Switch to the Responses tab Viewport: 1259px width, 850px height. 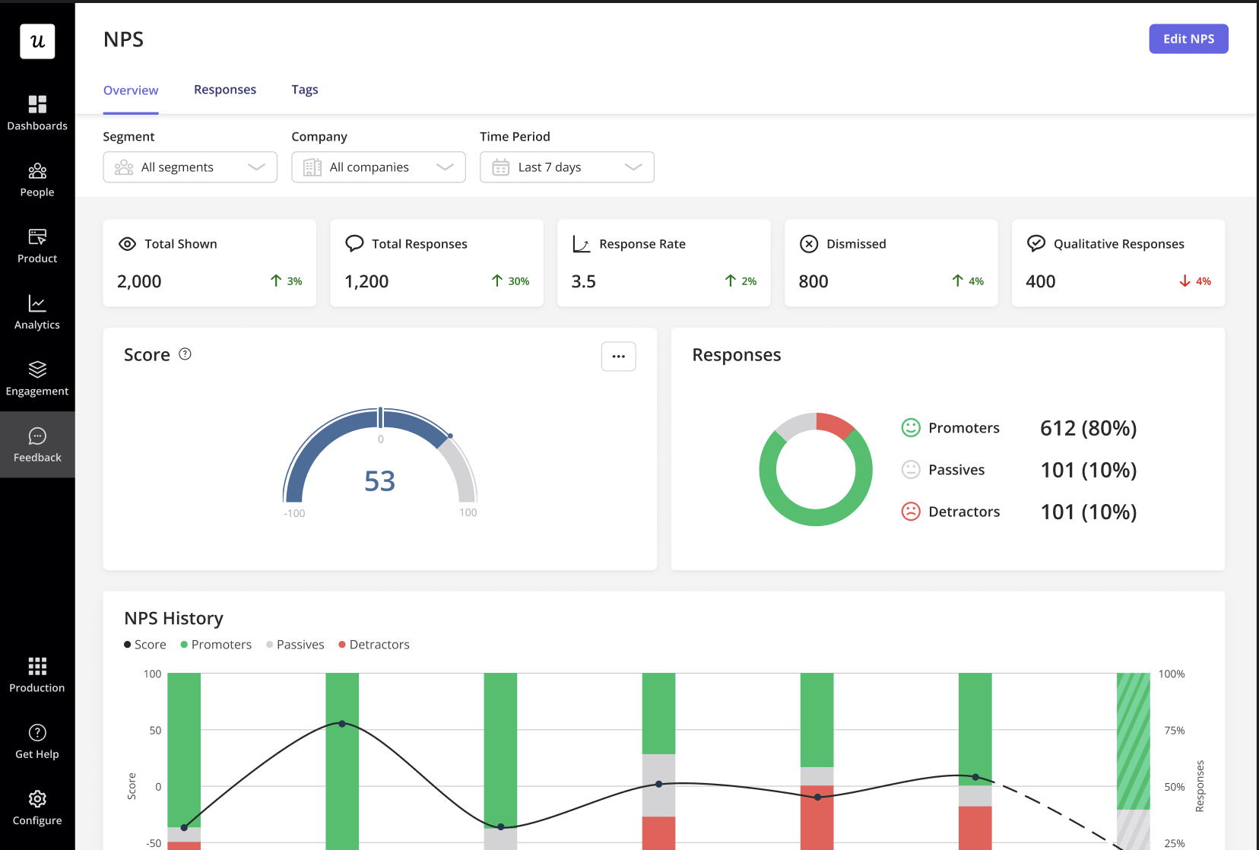pos(224,89)
